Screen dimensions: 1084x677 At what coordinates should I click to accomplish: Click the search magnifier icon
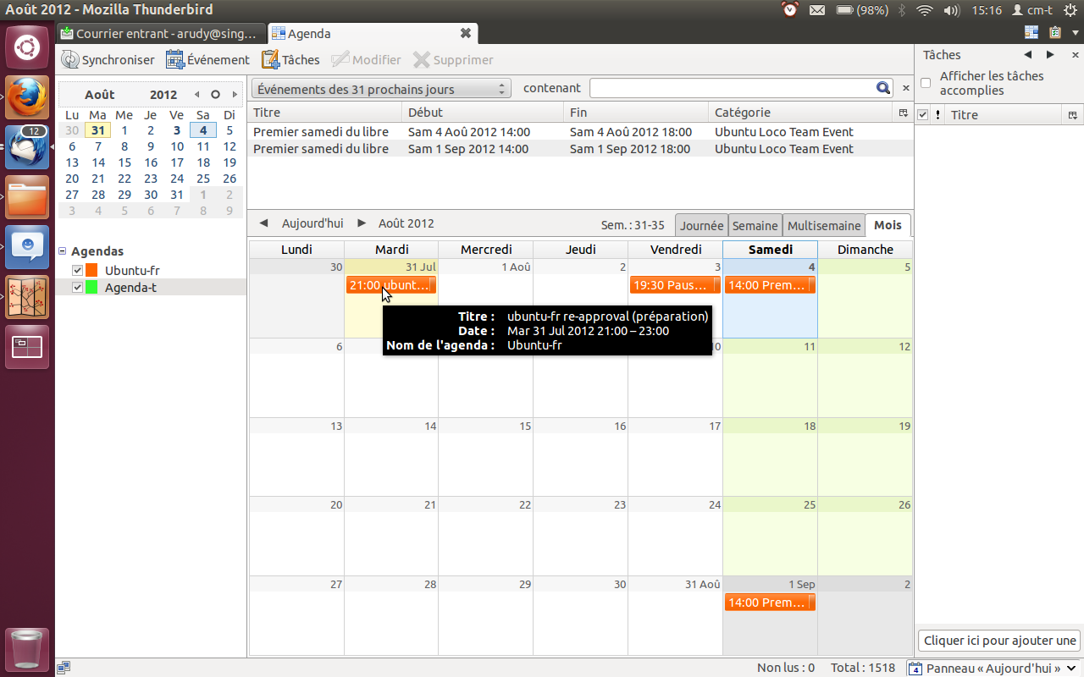882,88
